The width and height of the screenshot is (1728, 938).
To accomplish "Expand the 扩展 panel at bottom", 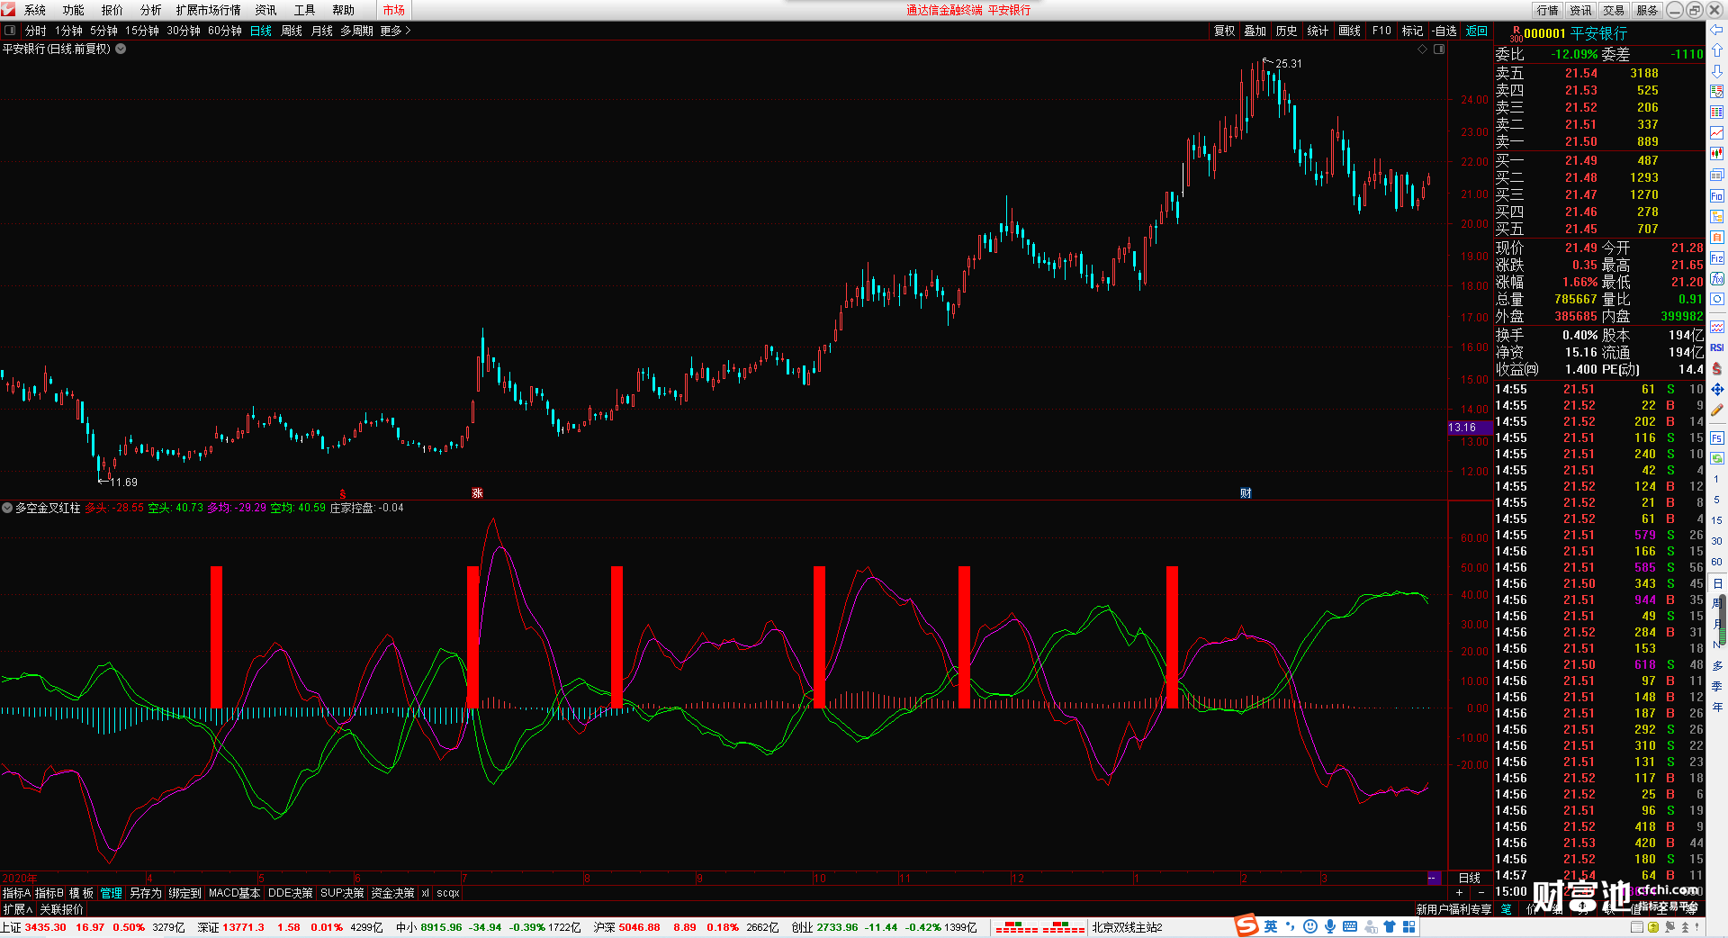I will (17, 909).
